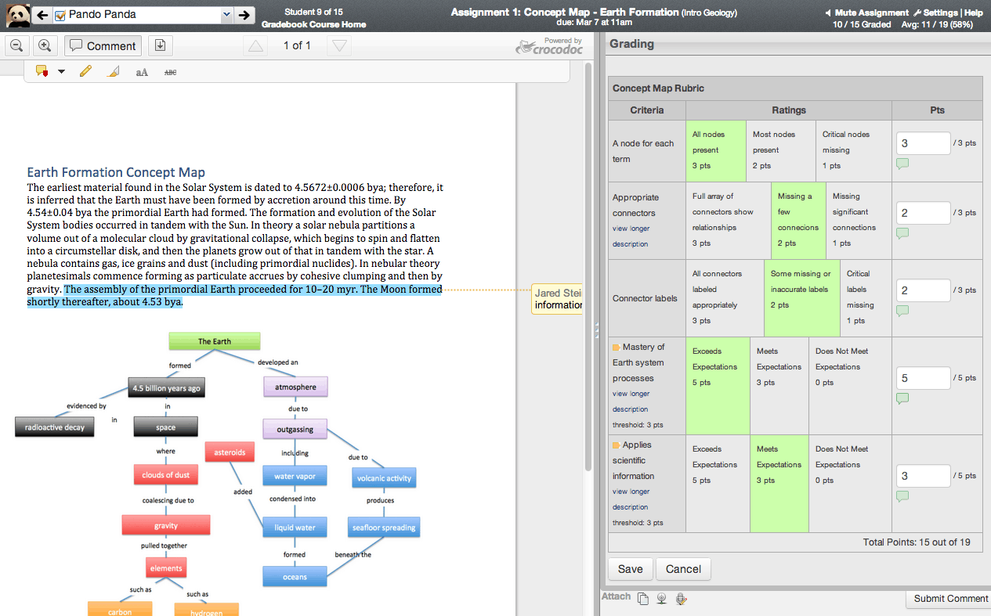Select the highlighter annotation tool

point(114,71)
